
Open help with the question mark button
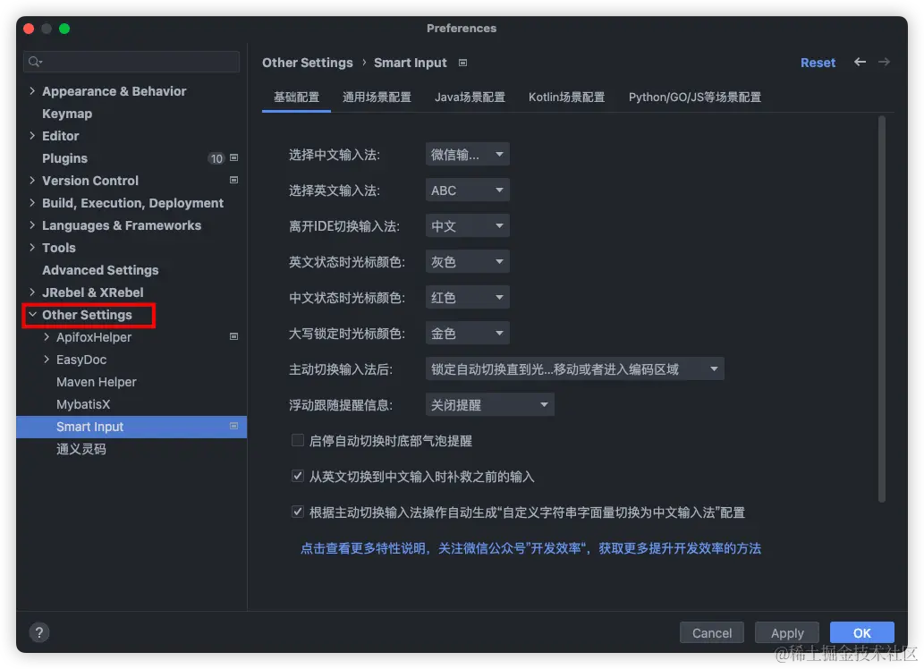click(39, 632)
